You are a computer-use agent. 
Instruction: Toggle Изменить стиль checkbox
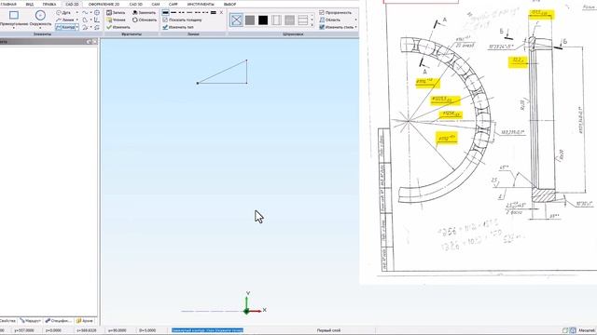tap(322, 27)
